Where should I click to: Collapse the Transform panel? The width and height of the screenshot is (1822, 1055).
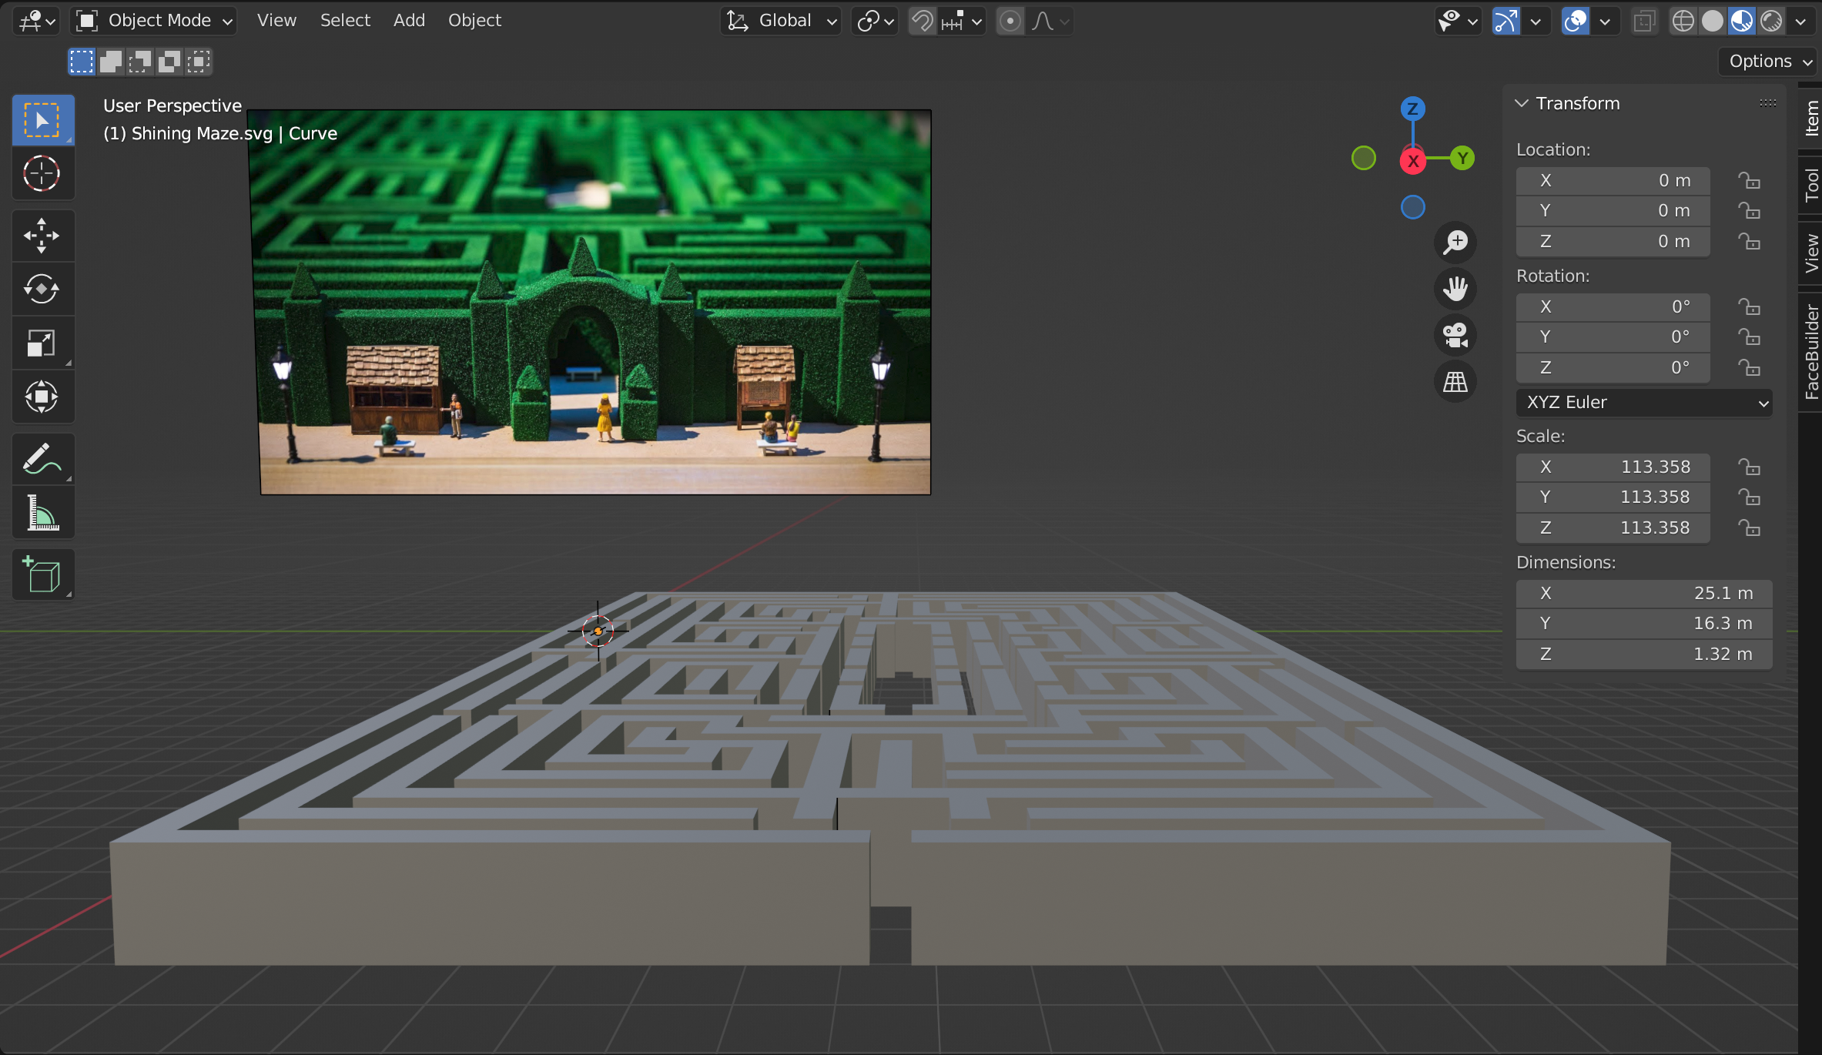point(1522,103)
